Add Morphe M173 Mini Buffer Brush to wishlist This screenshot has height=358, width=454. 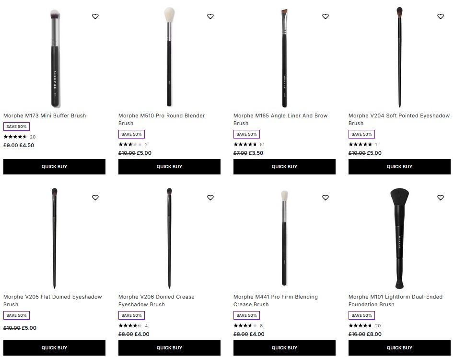[x=95, y=16]
